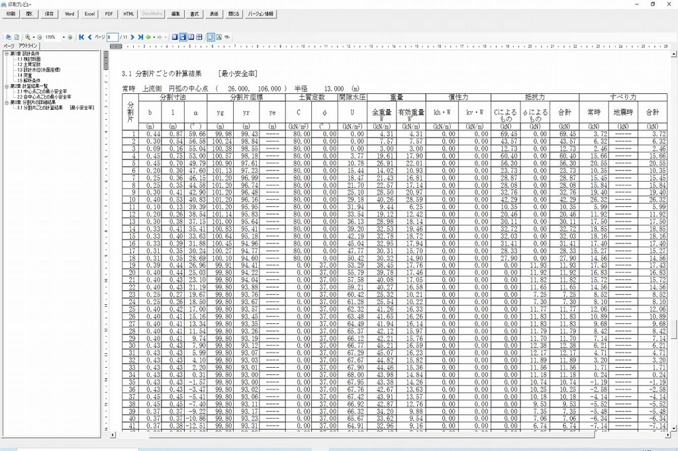Switch to the ページ tab
678x451 pixels.
tap(9, 46)
